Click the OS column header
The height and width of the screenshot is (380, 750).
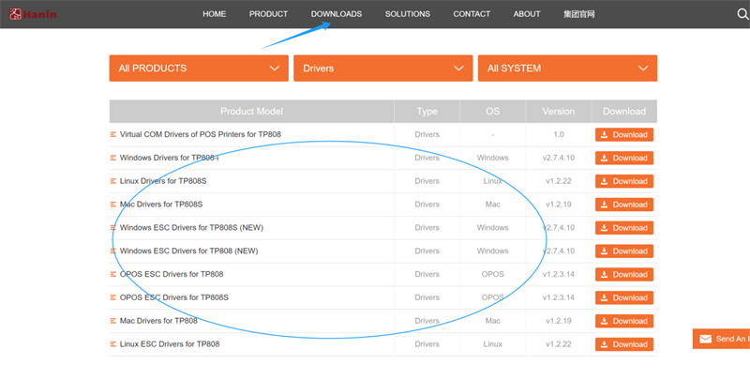493,112
